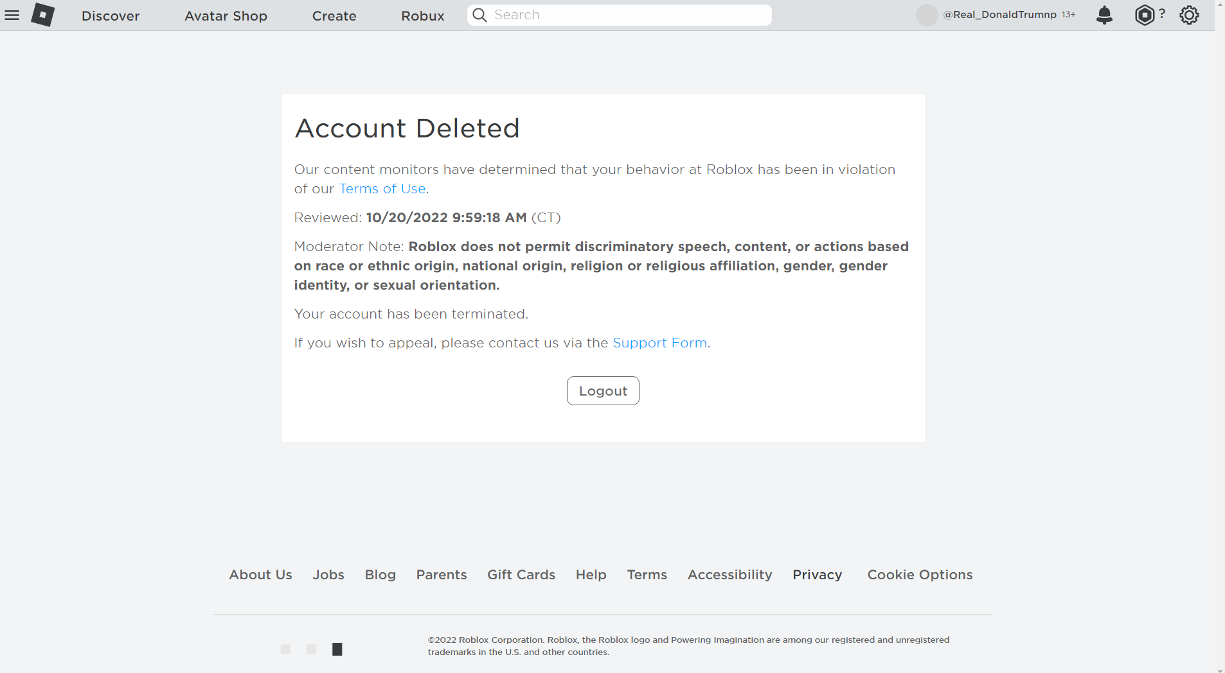The image size is (1225, 673).
Task: Open the Robux balance icon
Action: click(1145, 15)
